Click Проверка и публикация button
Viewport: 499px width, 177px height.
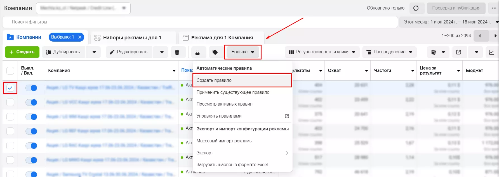pos(456,8)
